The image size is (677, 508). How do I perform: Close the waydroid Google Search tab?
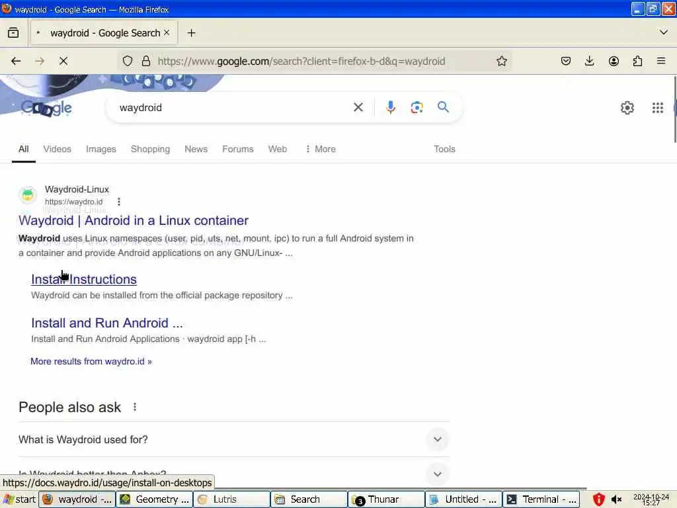(167, 33)
